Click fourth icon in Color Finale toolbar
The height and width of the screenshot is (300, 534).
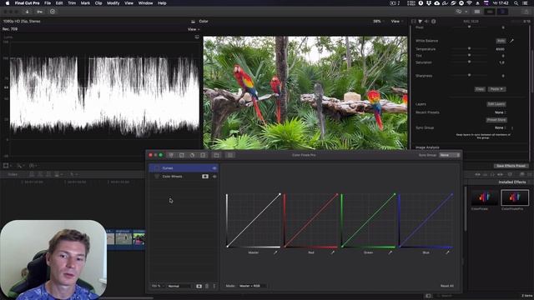pyautogui.click(x=203, y=155)
